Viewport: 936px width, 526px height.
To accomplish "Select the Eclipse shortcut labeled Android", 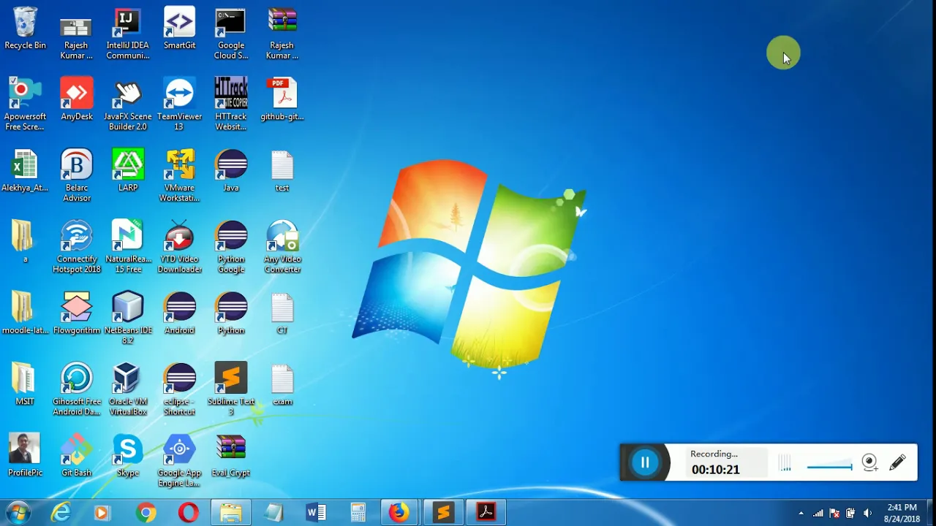I will (179, 313).
